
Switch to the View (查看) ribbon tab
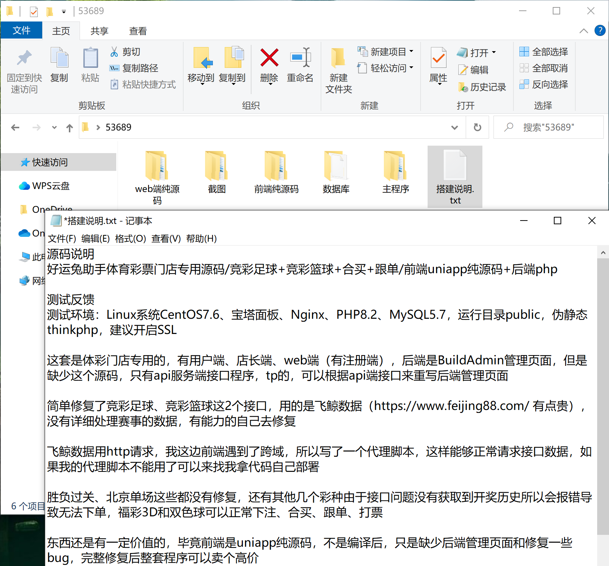tap(138, 31)
